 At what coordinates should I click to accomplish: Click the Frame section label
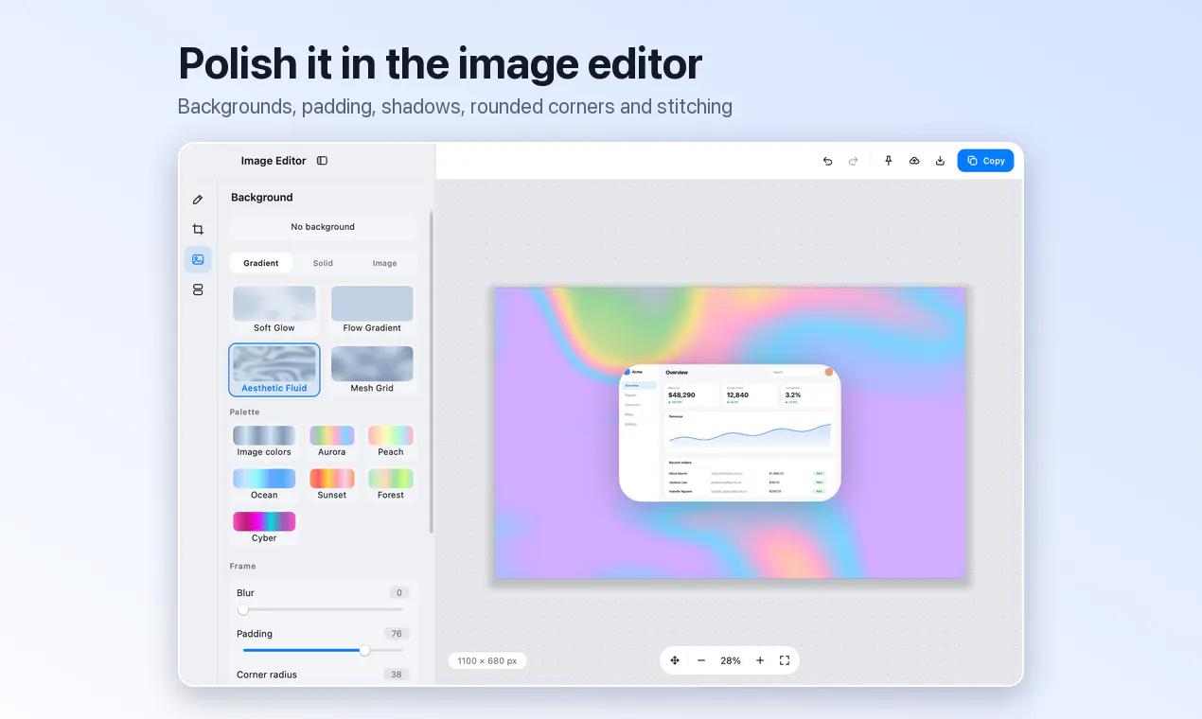click(242, 566)
